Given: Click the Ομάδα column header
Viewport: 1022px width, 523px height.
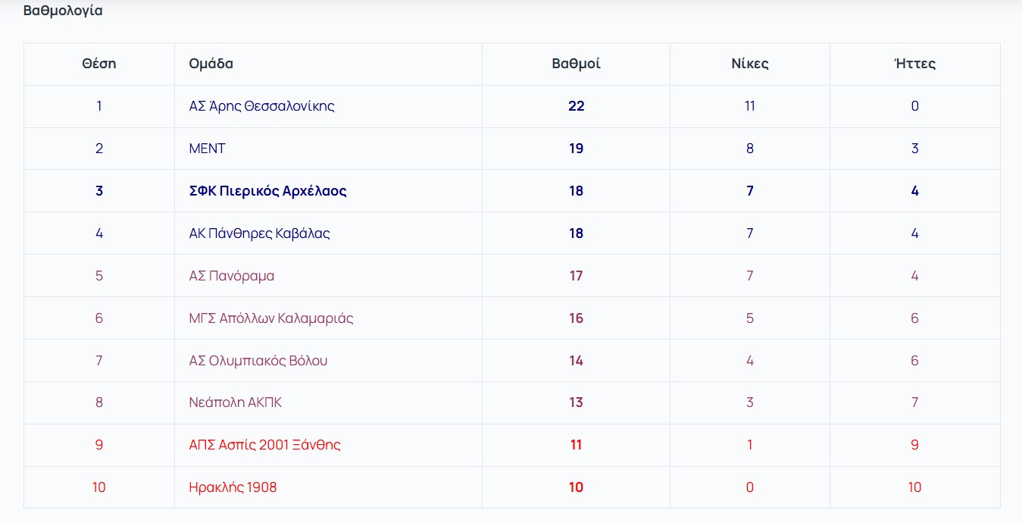Looking at the screenshot, I should point(211,64).
